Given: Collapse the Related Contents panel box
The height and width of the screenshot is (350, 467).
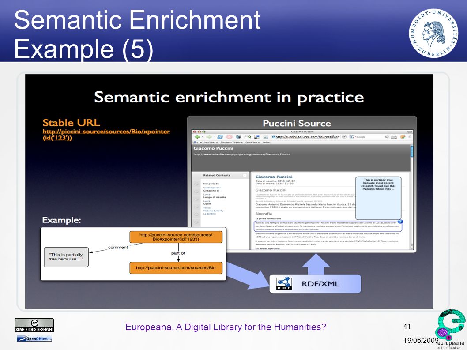Looking at the screenshot, I should (245, 175).
